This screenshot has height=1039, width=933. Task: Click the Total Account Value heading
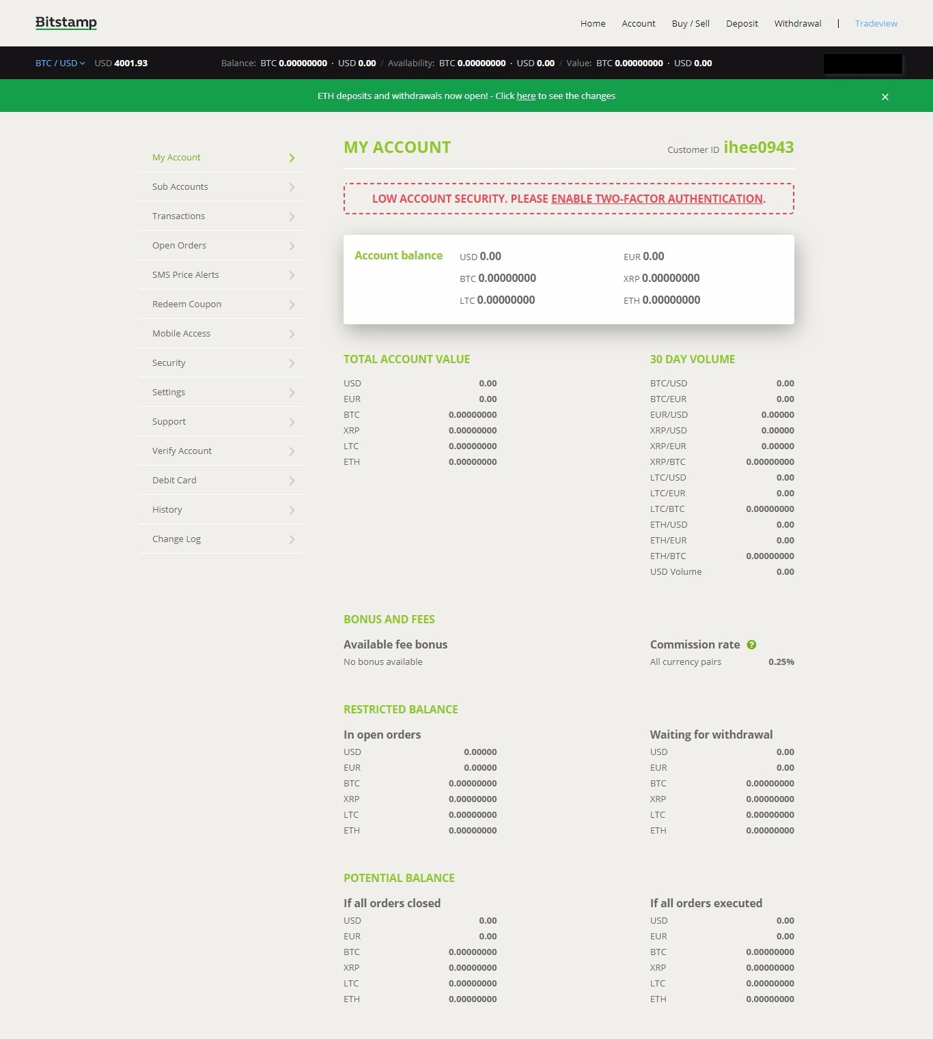(406, 359)
